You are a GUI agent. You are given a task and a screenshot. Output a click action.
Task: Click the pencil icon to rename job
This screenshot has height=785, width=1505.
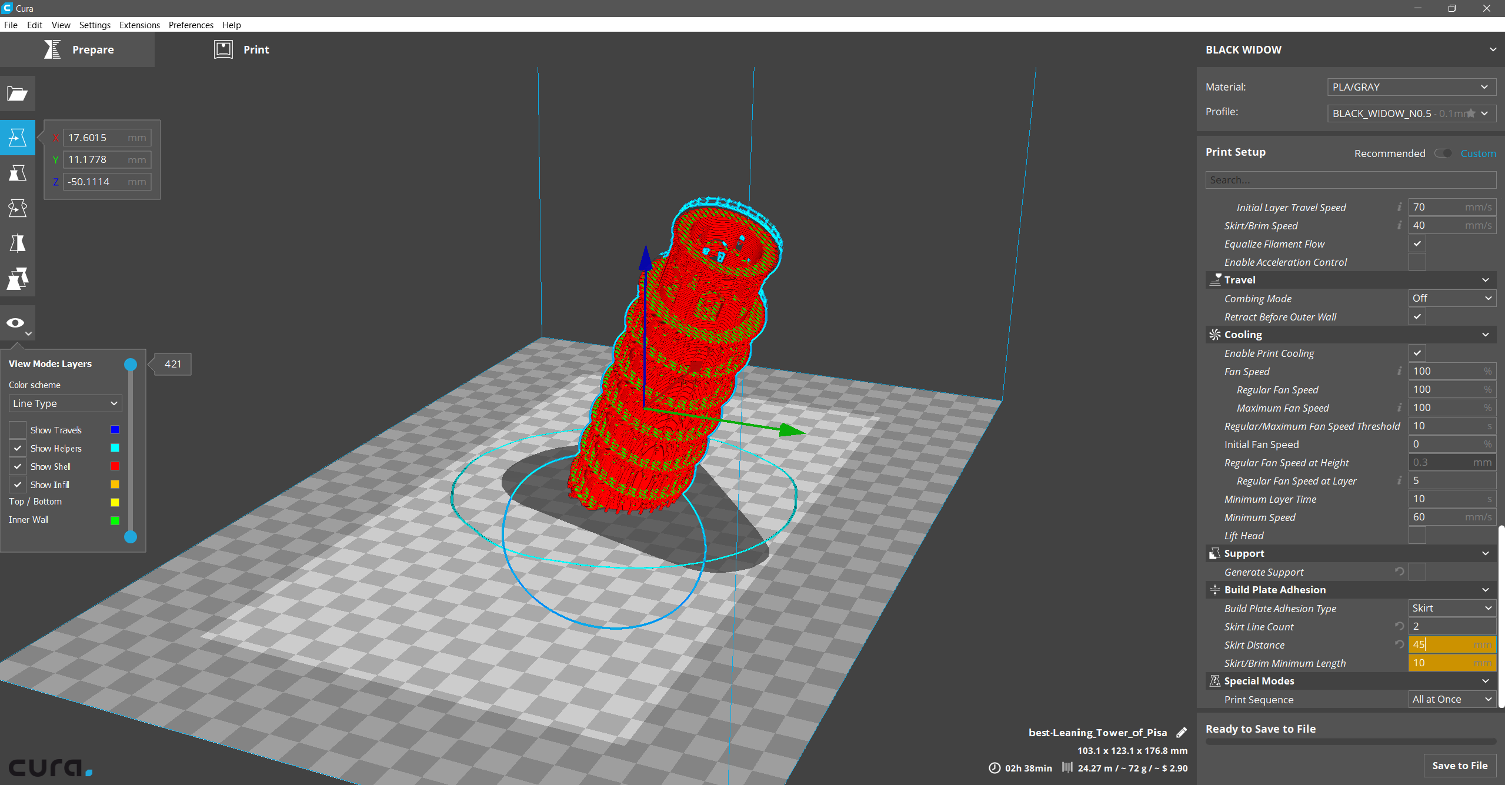(1181, 733)
